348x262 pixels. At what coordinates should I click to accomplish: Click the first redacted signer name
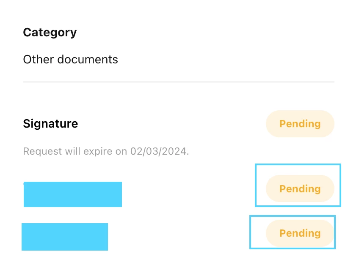click(x=73, y=194)
